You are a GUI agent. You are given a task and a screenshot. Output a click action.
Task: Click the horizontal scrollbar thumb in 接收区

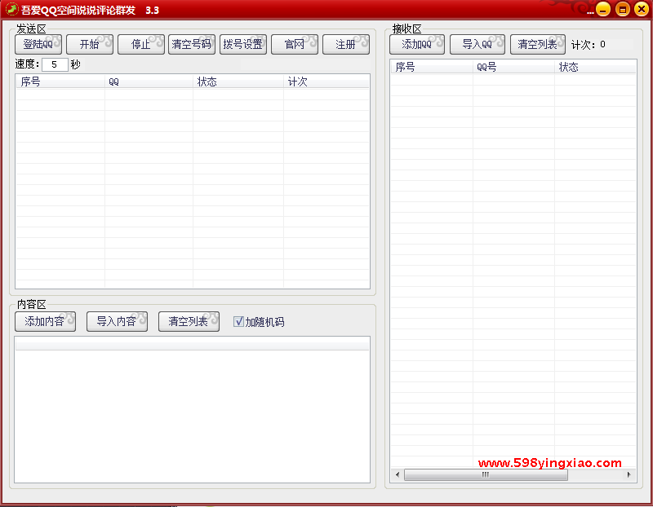click(486, 474)
